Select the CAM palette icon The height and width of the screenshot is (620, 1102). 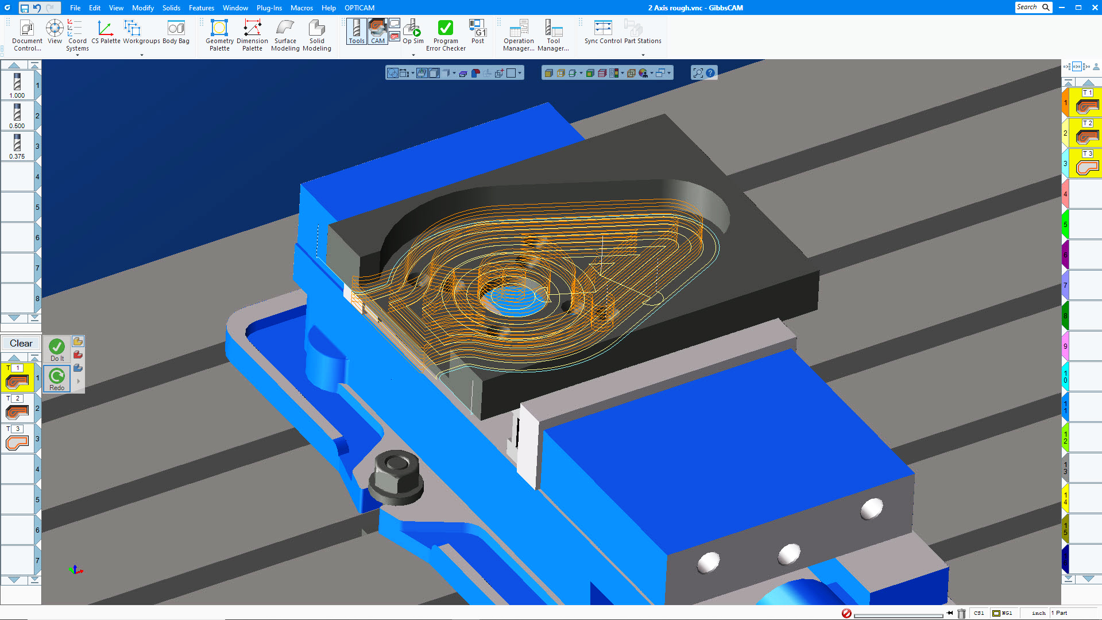tap(377, 32)
